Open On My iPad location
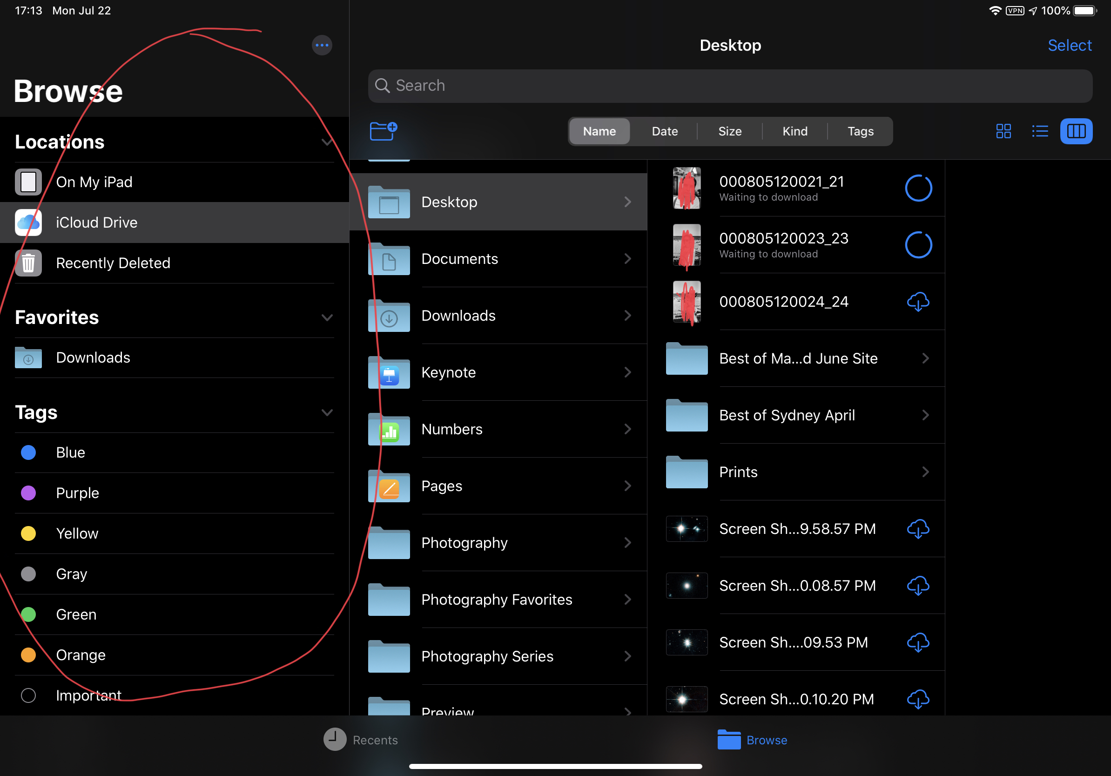 click(x=174, y=182)
